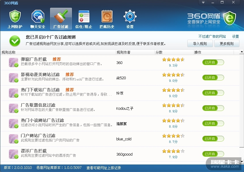The image size is (244, 172).
Task: Click the 更多规则 button
Action: point(227,44)
